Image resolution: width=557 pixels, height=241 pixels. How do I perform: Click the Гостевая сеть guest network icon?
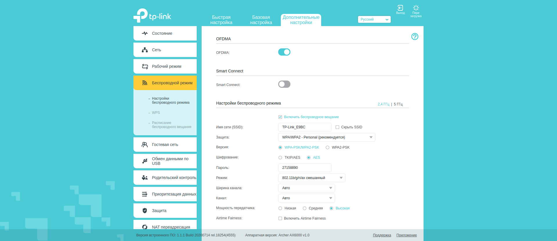coord(145,145)
